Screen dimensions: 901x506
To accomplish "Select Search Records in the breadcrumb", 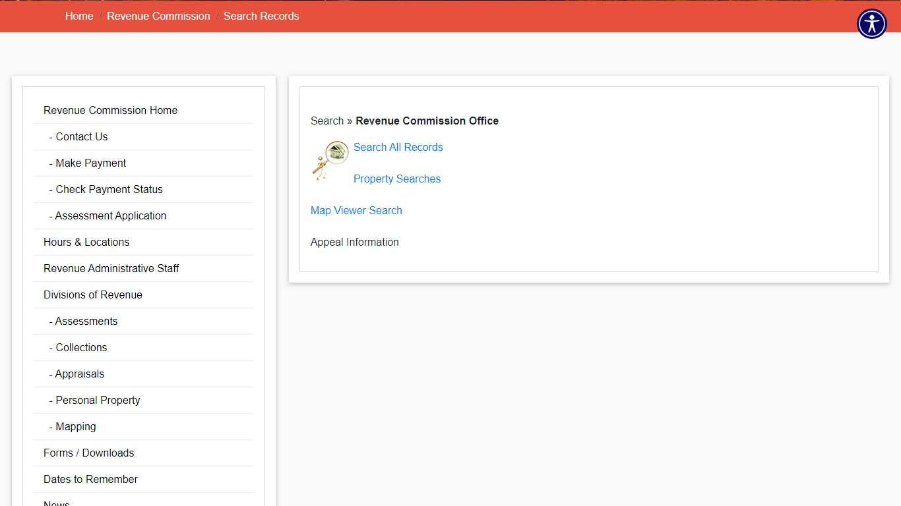I will pyautogui.click(x=261, y=16).
